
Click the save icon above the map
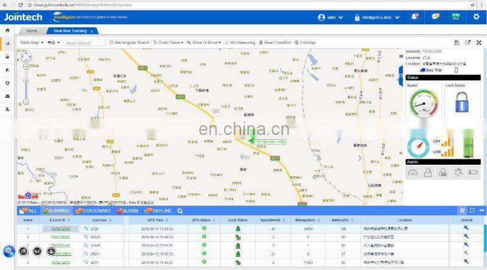pyautogui.click(x=457, y=43)
